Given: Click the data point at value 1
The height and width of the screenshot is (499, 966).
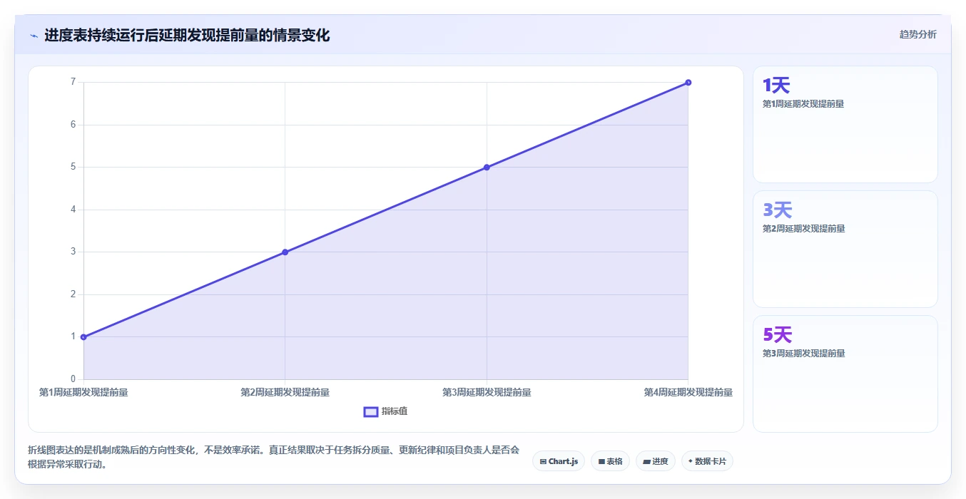Looking at the screenshot, I should pos(83,337).
